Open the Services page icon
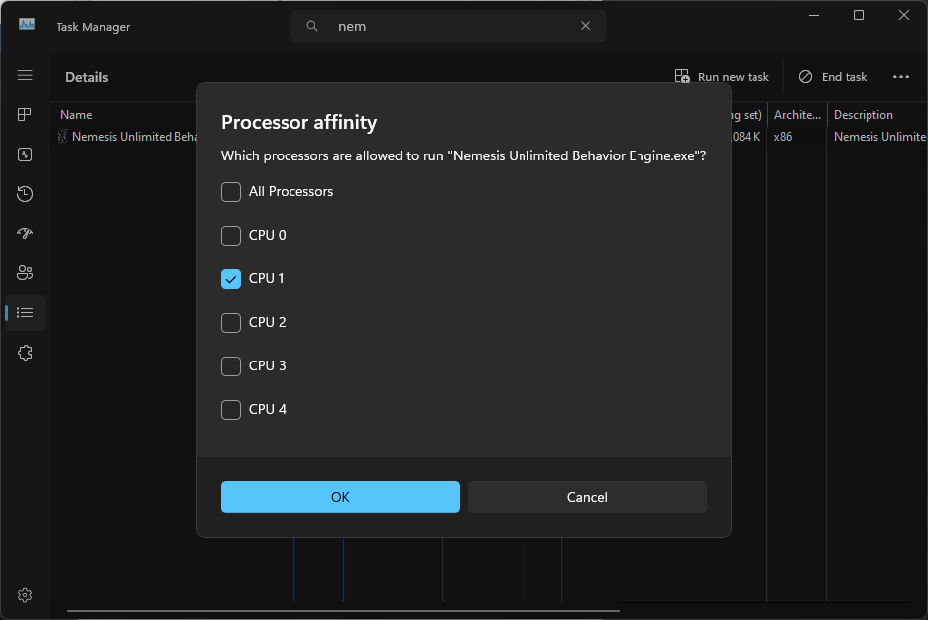The height and width of the screenshot is (620, 928). (x=25, y=353)
